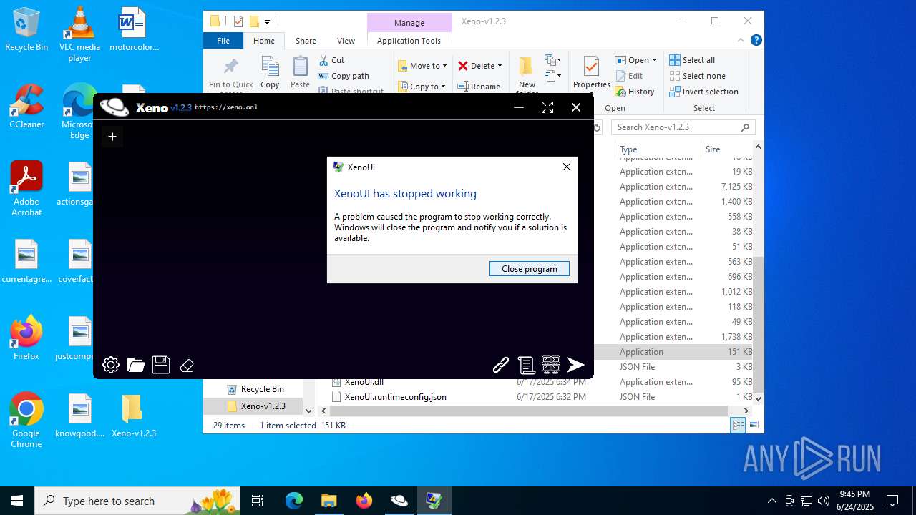The width and height of the screenshot is (916, 515).
Task: Sort by the Size column header
Action: [x=726, y=149]
